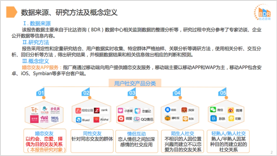
Task: Click the 友加 orange app icon
Action: click(185, 119)
